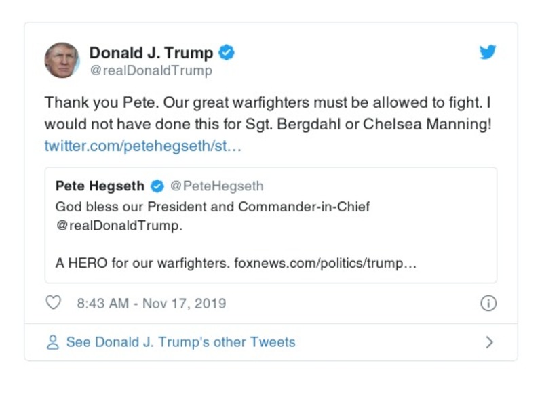
Task: Click the 8:43 AM - Nov 17, 2019 timestamp
Action: [151, 304]
